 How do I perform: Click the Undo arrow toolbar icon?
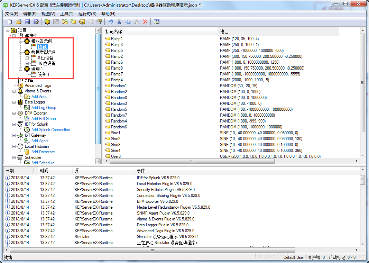111,22
